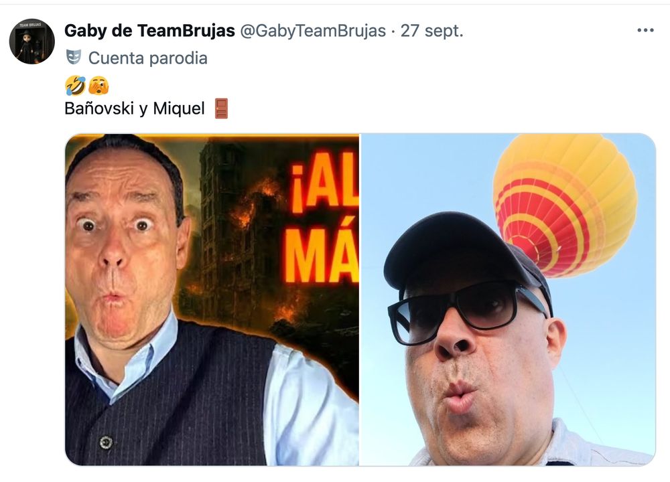
Task: Open right photo of man in sunglasses
Action: point(508,300)
